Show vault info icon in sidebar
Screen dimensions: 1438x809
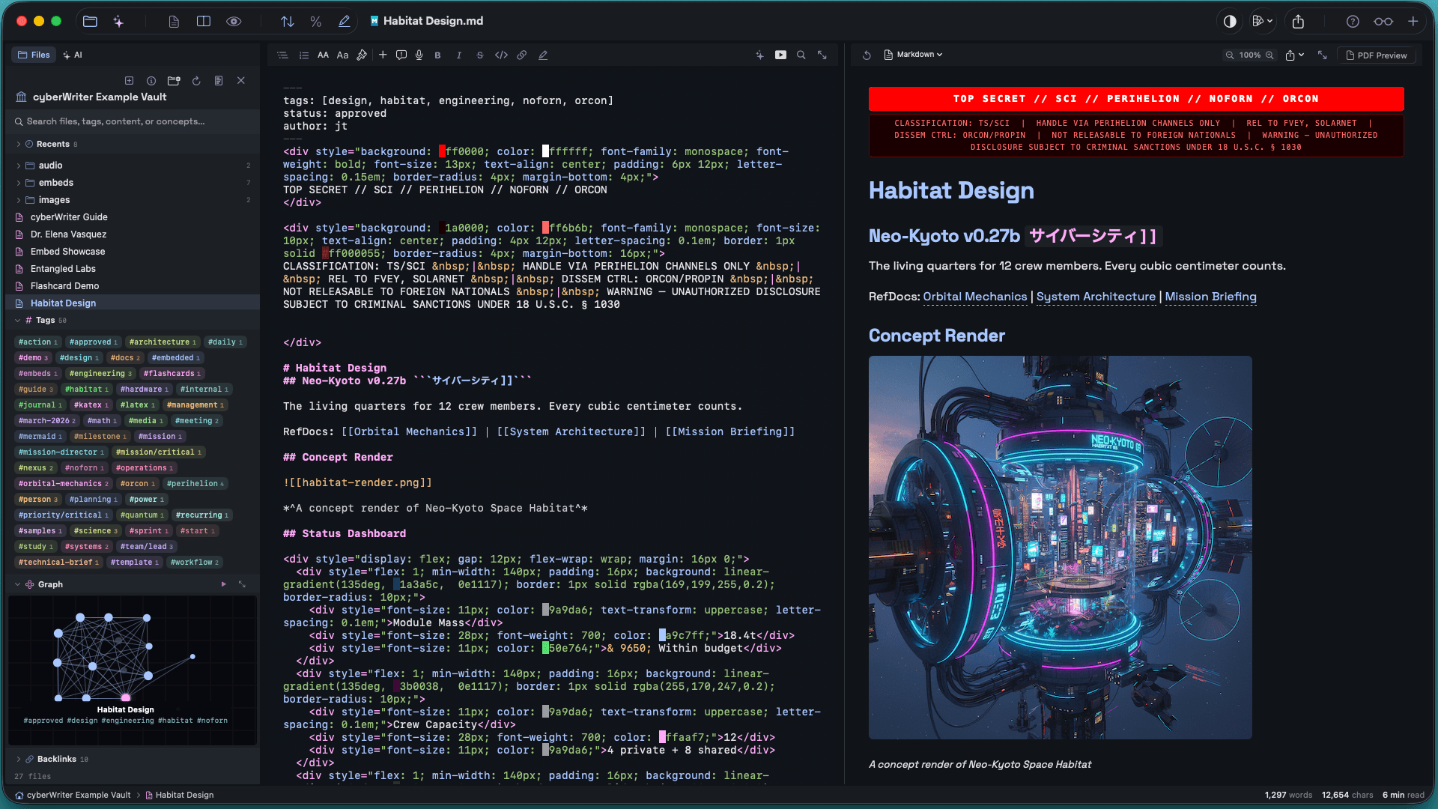click(x=151, y=81)
